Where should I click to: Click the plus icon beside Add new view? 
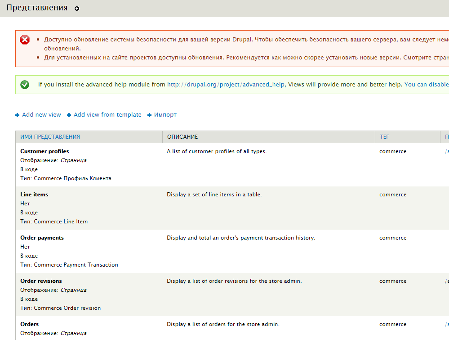click(18, 115)
